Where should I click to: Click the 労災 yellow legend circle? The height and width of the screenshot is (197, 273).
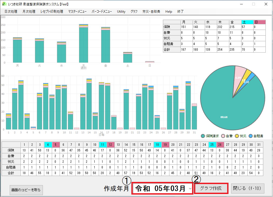[x=237, y=136]
